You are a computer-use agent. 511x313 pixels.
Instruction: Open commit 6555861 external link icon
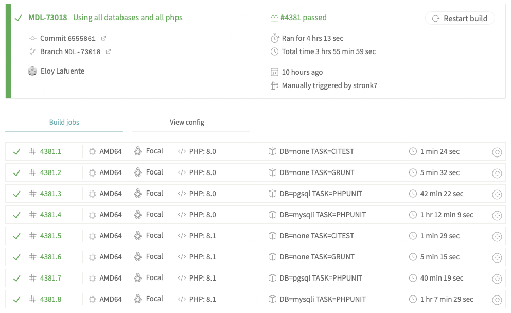point(103,38)
